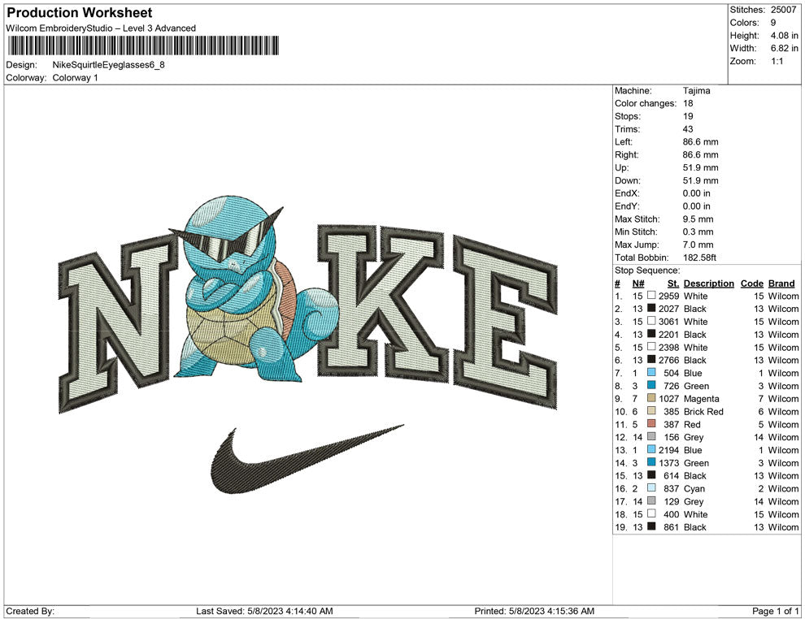Click the Trims value 43

click(x=688, y=129)
